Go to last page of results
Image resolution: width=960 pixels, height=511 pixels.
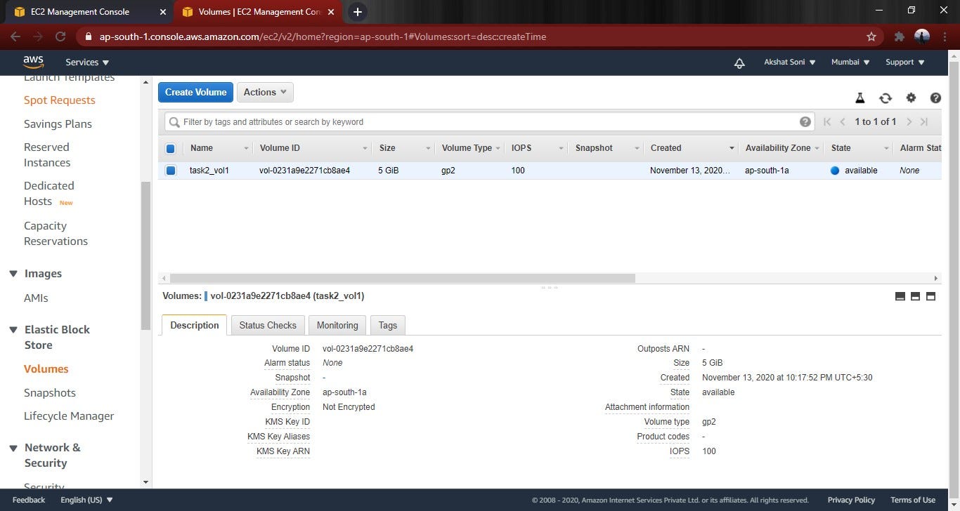[x=924, y=121]
